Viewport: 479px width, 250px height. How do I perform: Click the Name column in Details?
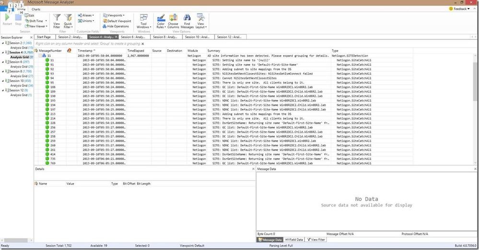pyautogui.click(x=43, y=184)
